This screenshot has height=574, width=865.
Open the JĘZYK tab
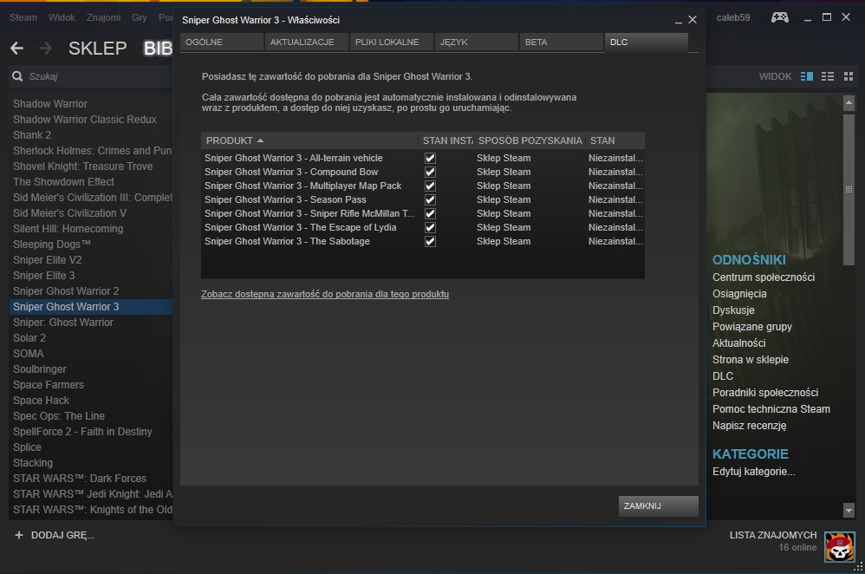pos(477,42)
